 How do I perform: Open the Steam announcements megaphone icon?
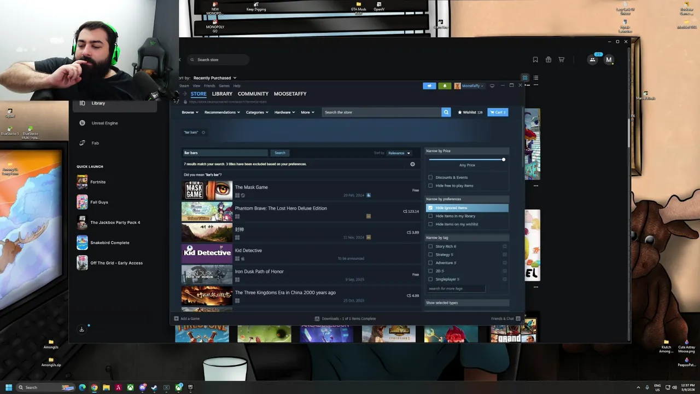click(x=429, y=86)
